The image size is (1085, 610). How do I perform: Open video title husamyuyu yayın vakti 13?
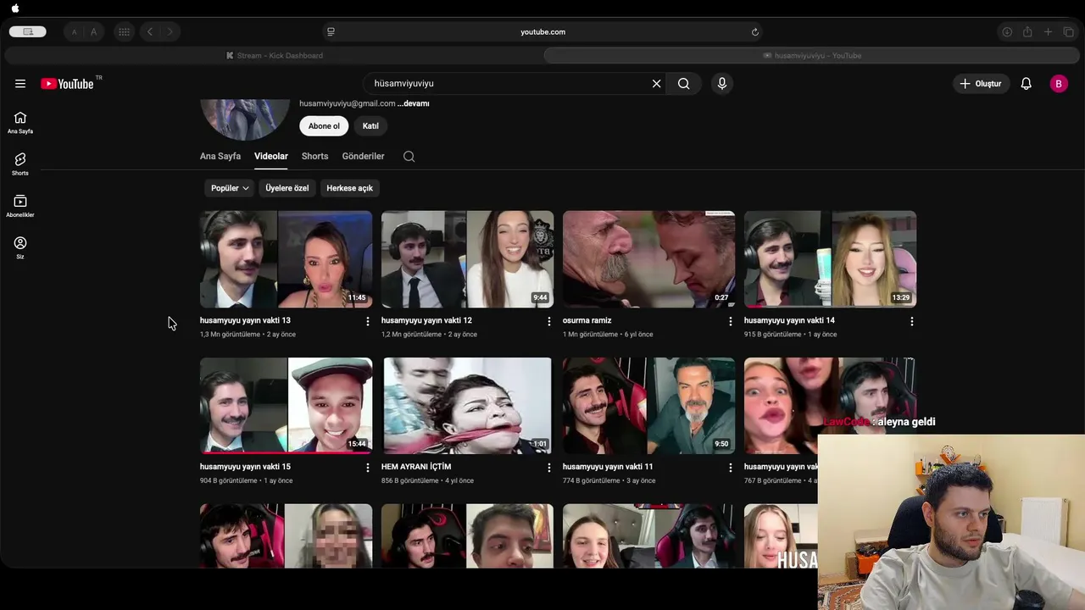pos(245,320)
